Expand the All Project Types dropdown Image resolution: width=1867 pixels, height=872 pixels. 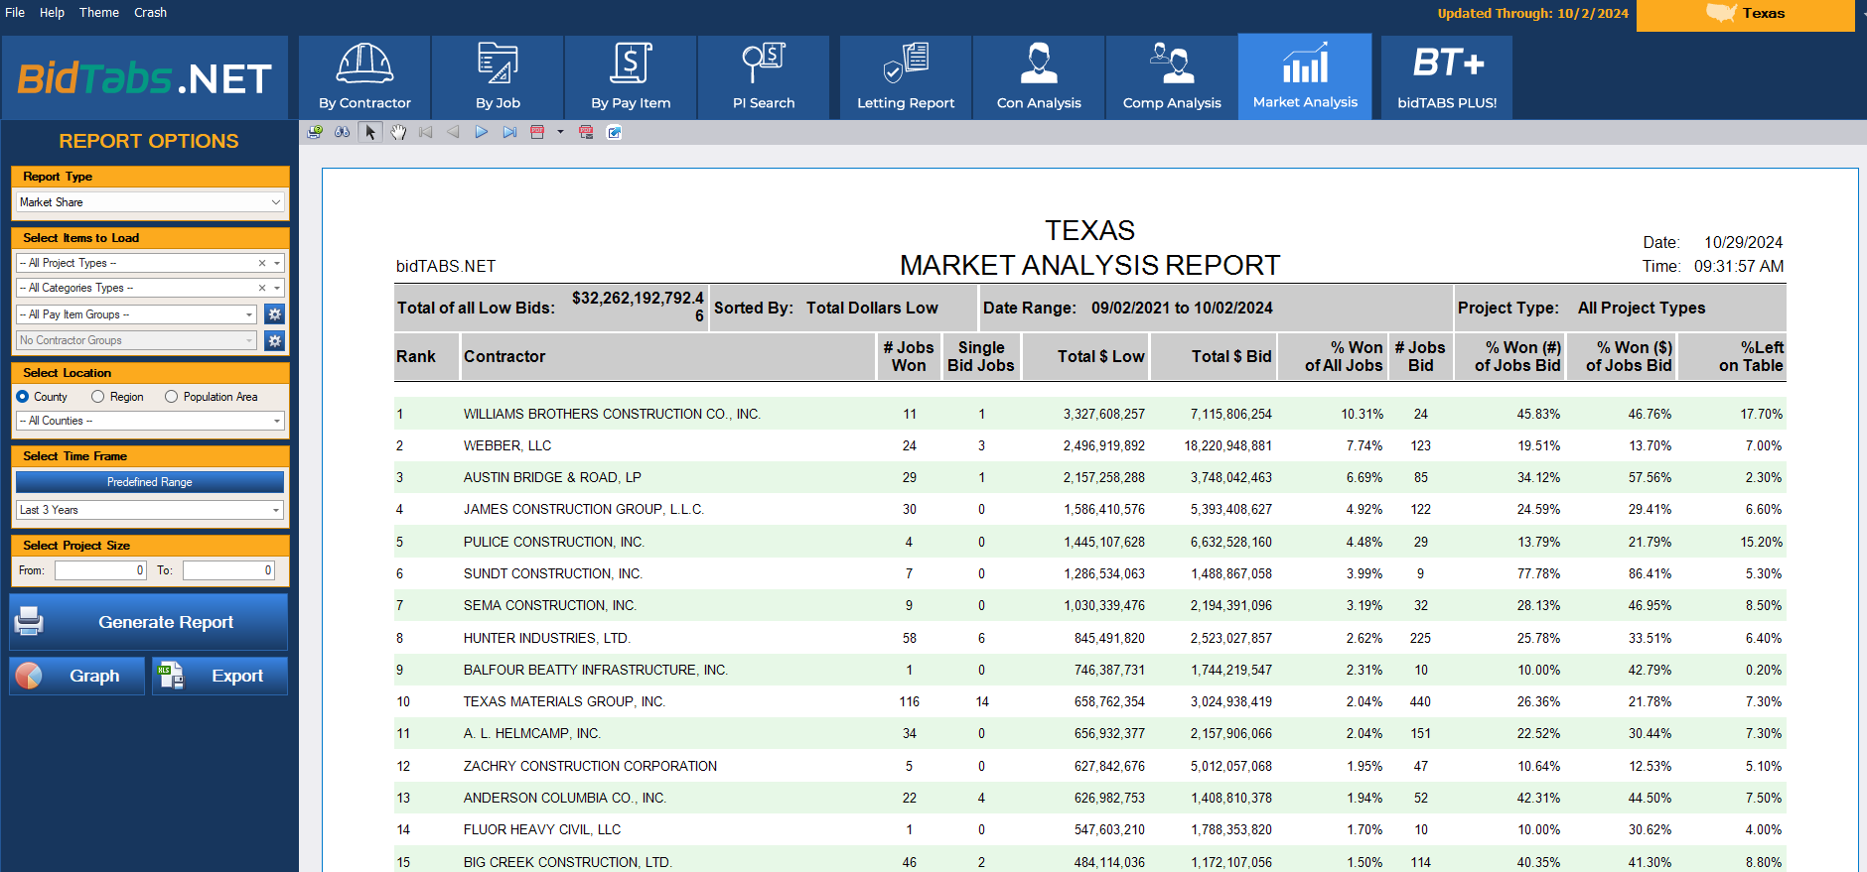277,263
